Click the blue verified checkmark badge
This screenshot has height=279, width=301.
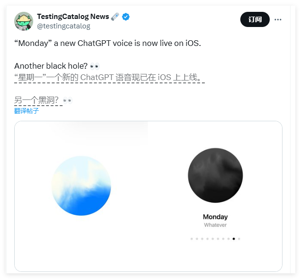click(x=126, y=17)
